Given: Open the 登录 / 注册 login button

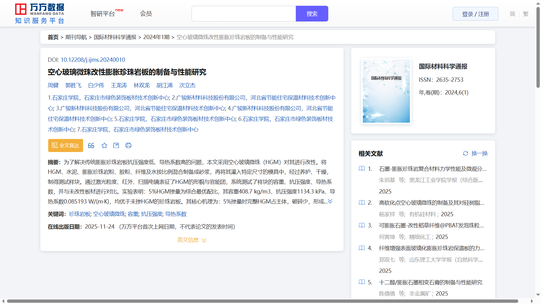Looking at the screenshot, I should [475, 14].
